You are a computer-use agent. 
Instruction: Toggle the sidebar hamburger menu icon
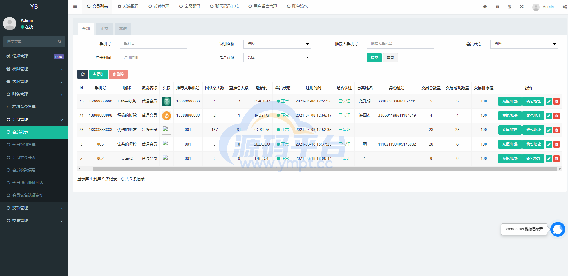[x=75, y=7]
